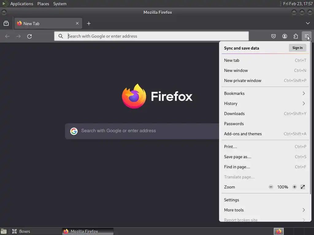Screen dimensions: 314x235
Task: Choose New tab from the menu
Action: coord(265,60)
